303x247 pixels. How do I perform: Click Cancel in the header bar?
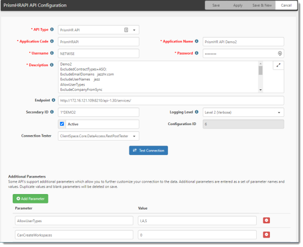[x=286, y=5]
